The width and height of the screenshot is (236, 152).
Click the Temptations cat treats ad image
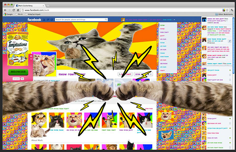[18, 49]
